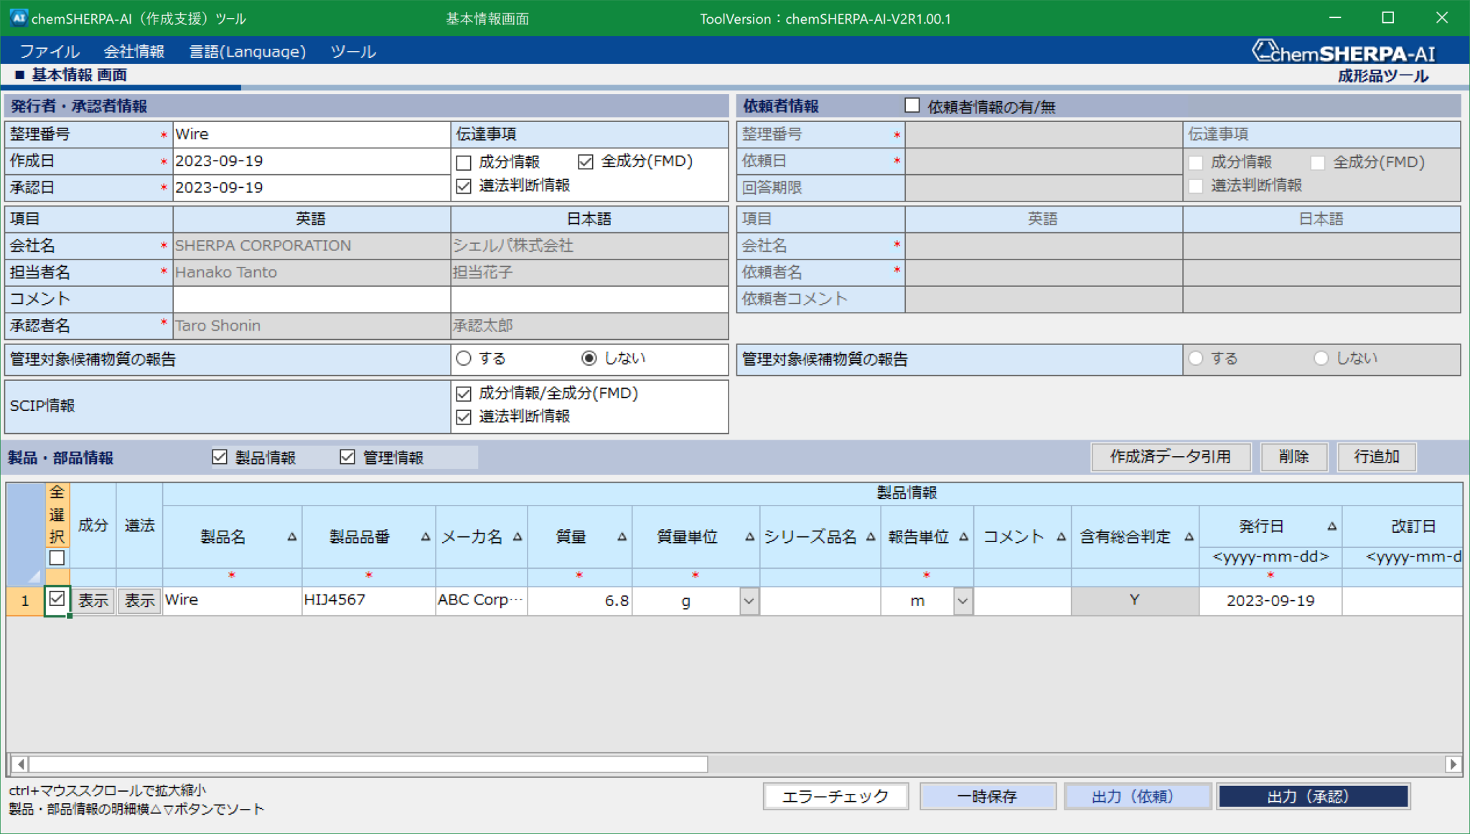Enable 成分情報 checkbox in 伝達事項
The image size is (1470, 834).
point(463,162)
